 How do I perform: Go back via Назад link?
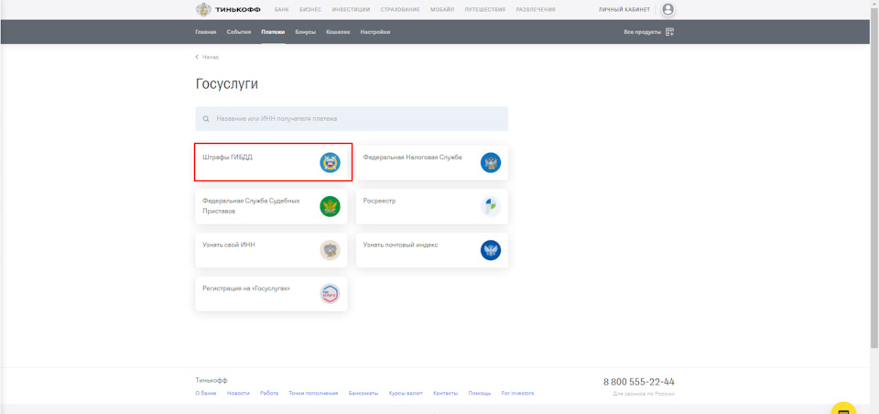click(x=211, y=57)
